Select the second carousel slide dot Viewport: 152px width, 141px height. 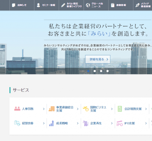[95, 71]
